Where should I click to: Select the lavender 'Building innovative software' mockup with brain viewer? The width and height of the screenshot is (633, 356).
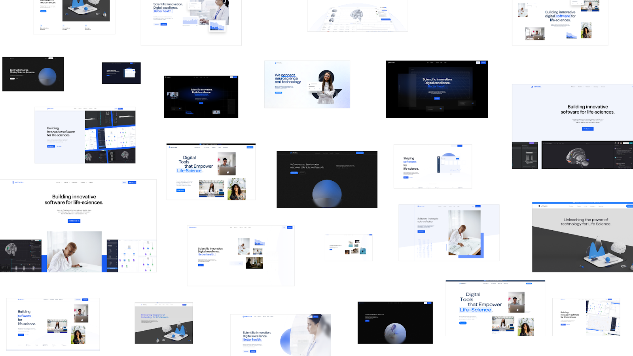coord(572,127)
